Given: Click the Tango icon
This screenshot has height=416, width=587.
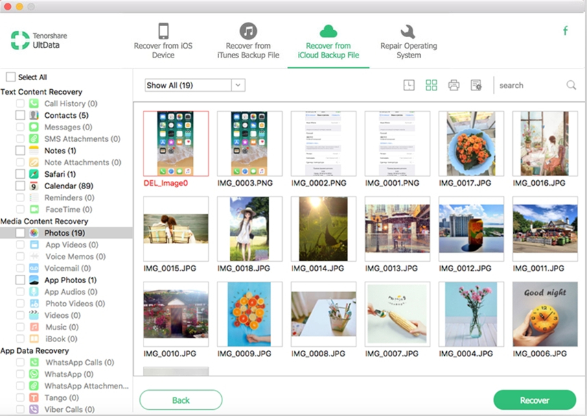Looking at the screenshot, I should pos(34,397).
